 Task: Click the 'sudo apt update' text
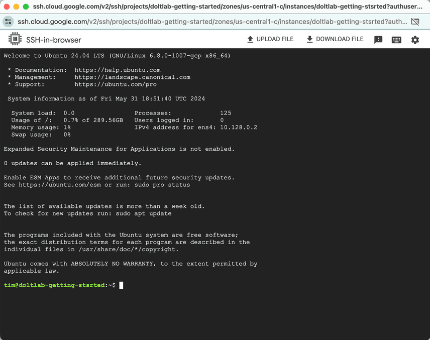coord(144,213)
